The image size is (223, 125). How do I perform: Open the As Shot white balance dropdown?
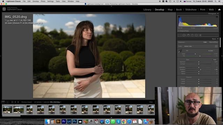pos(211,51)
